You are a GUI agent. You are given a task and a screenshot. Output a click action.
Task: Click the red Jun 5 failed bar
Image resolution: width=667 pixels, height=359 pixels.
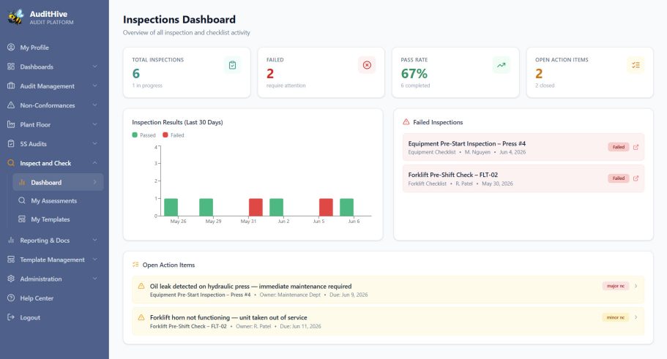point(326,208)
